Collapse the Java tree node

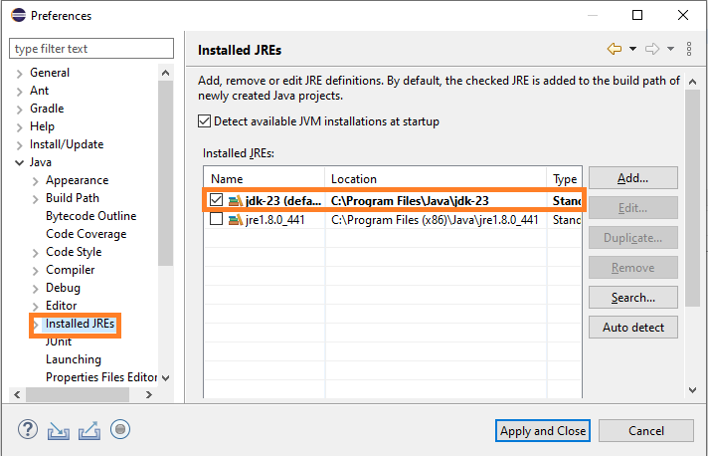[19, 162]
